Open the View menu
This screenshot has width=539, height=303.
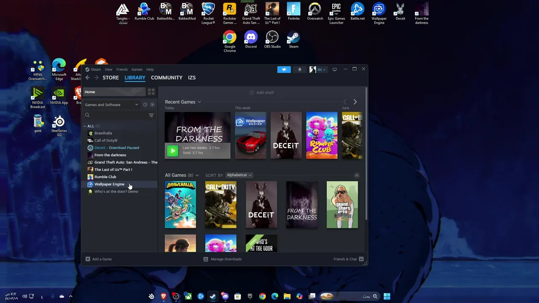pos(109,69)
